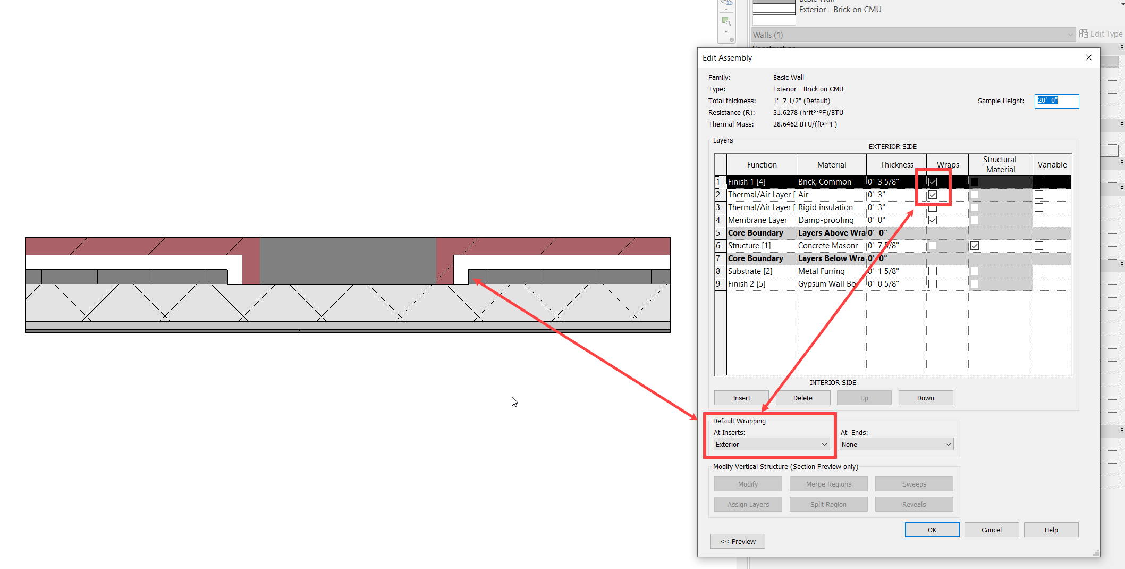This screenshot has height=569, width=1125.
Task: Collapse the Construction section chevron in Properties
Action: pos(1122,47)
